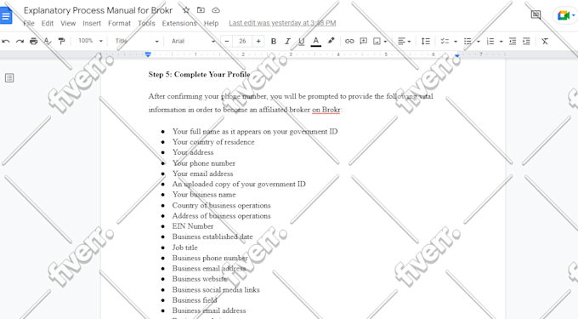Toggle Italic formatting
The height and width of the screenshot is (319, 578).
(x=287, y=42)
